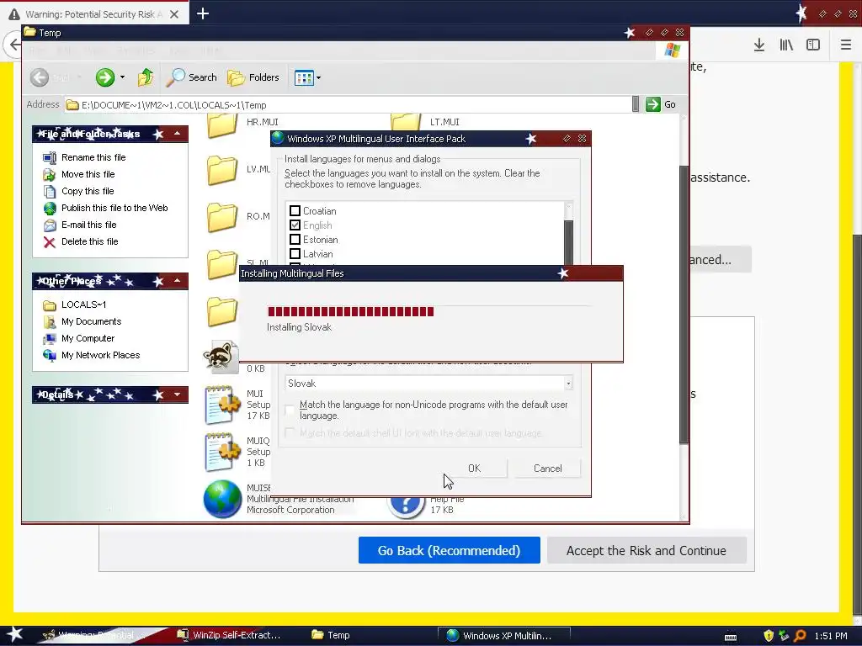
Task: Select the SL.MUI folder icon
Action: pyautogui.click(x=222, y=264)
